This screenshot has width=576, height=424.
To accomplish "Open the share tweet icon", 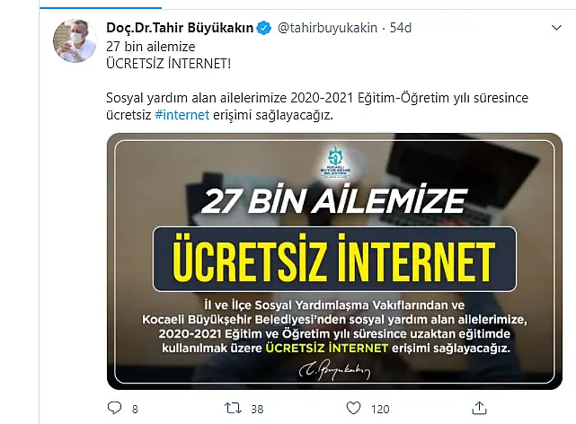I will (x=479, y=408).
